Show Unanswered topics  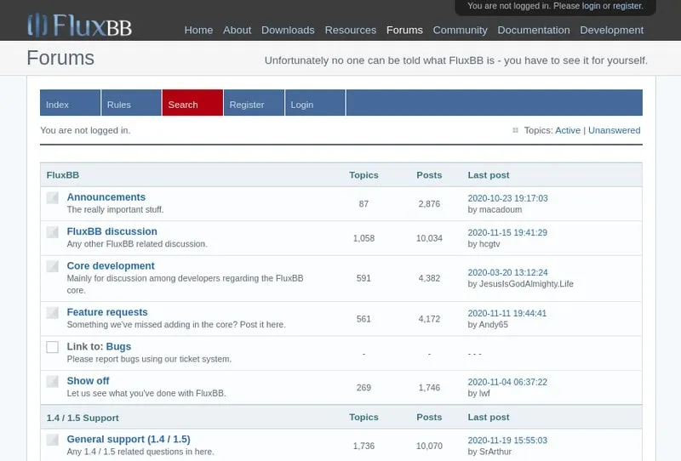(x=614, y=130)
